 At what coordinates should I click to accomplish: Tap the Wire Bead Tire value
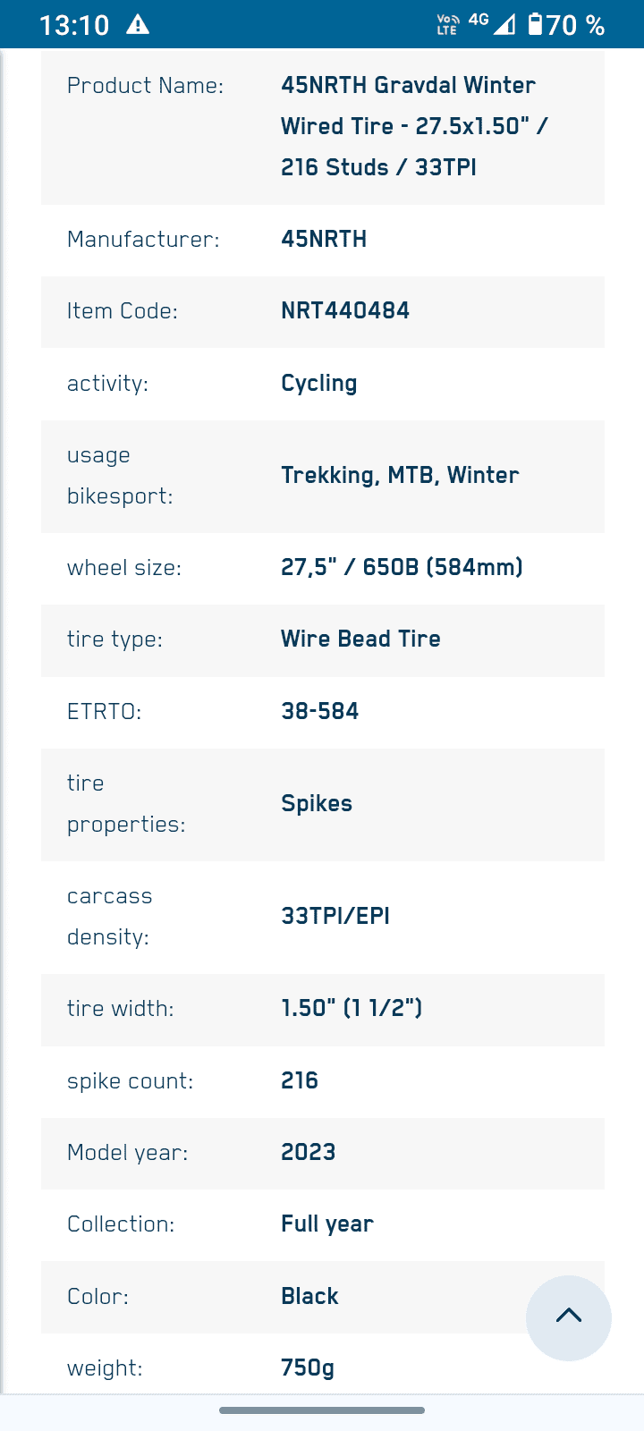[x=360, y=639]
